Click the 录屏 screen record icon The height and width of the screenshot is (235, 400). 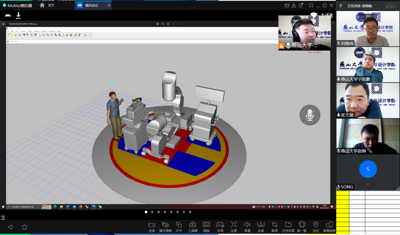click(152, 225)
